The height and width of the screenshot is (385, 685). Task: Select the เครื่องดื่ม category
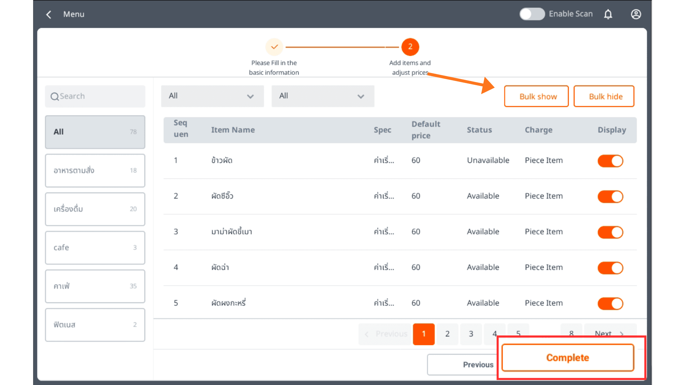coord(95,209)
